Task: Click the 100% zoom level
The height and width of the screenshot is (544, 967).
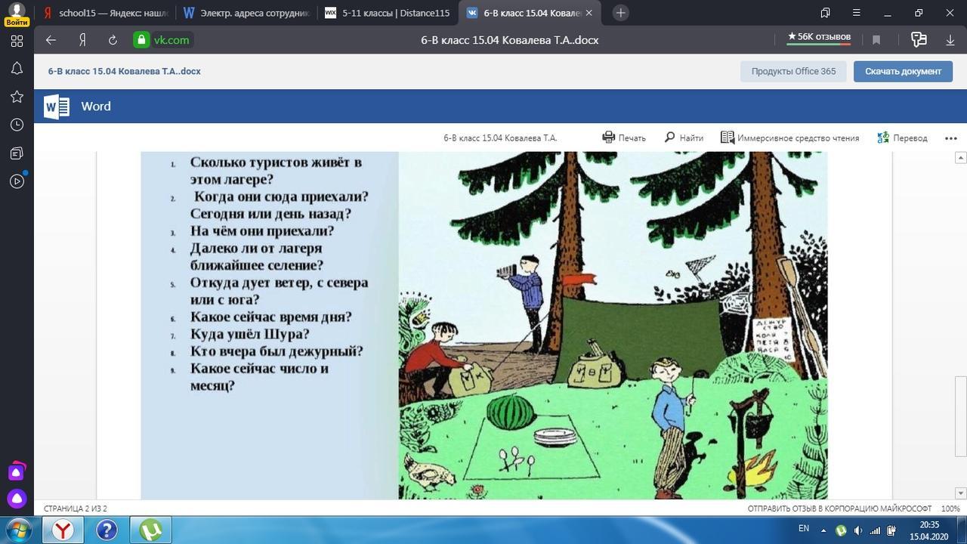Action: pos(950,508)
